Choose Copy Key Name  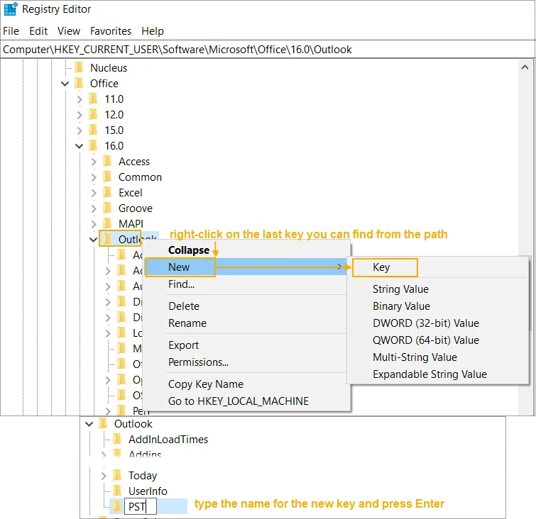248,384
